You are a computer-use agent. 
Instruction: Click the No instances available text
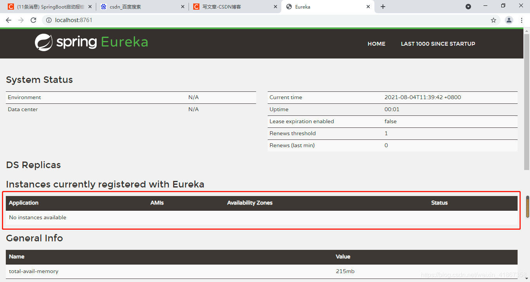pyautogui.click(x=38, y=217)
